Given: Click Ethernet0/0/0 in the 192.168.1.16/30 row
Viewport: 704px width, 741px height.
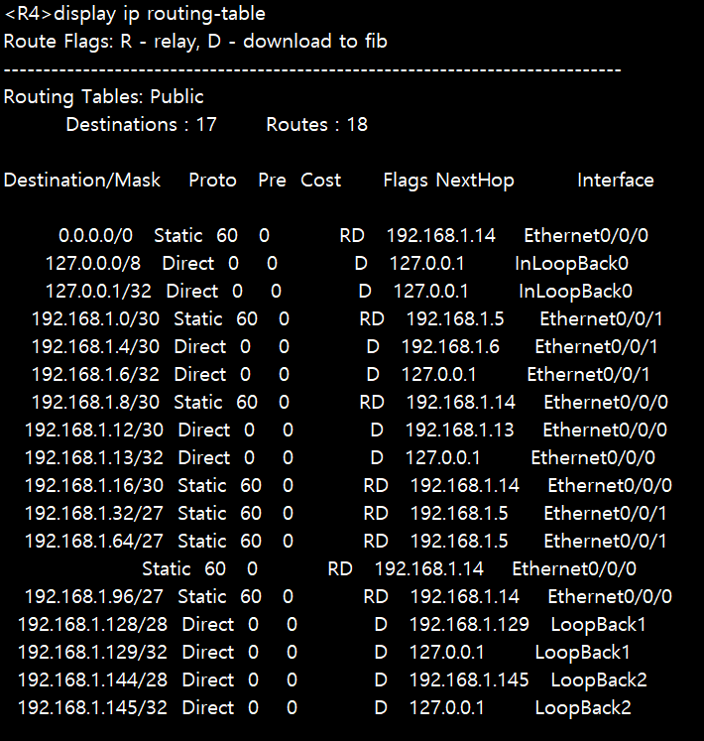Looking at the screenshot, I should coord(610,486).
